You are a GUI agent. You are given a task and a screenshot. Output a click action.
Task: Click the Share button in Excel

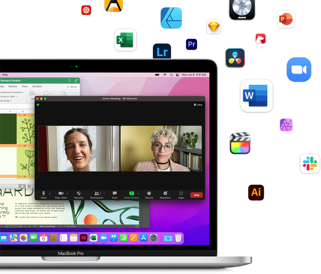[x=72, y=87]
